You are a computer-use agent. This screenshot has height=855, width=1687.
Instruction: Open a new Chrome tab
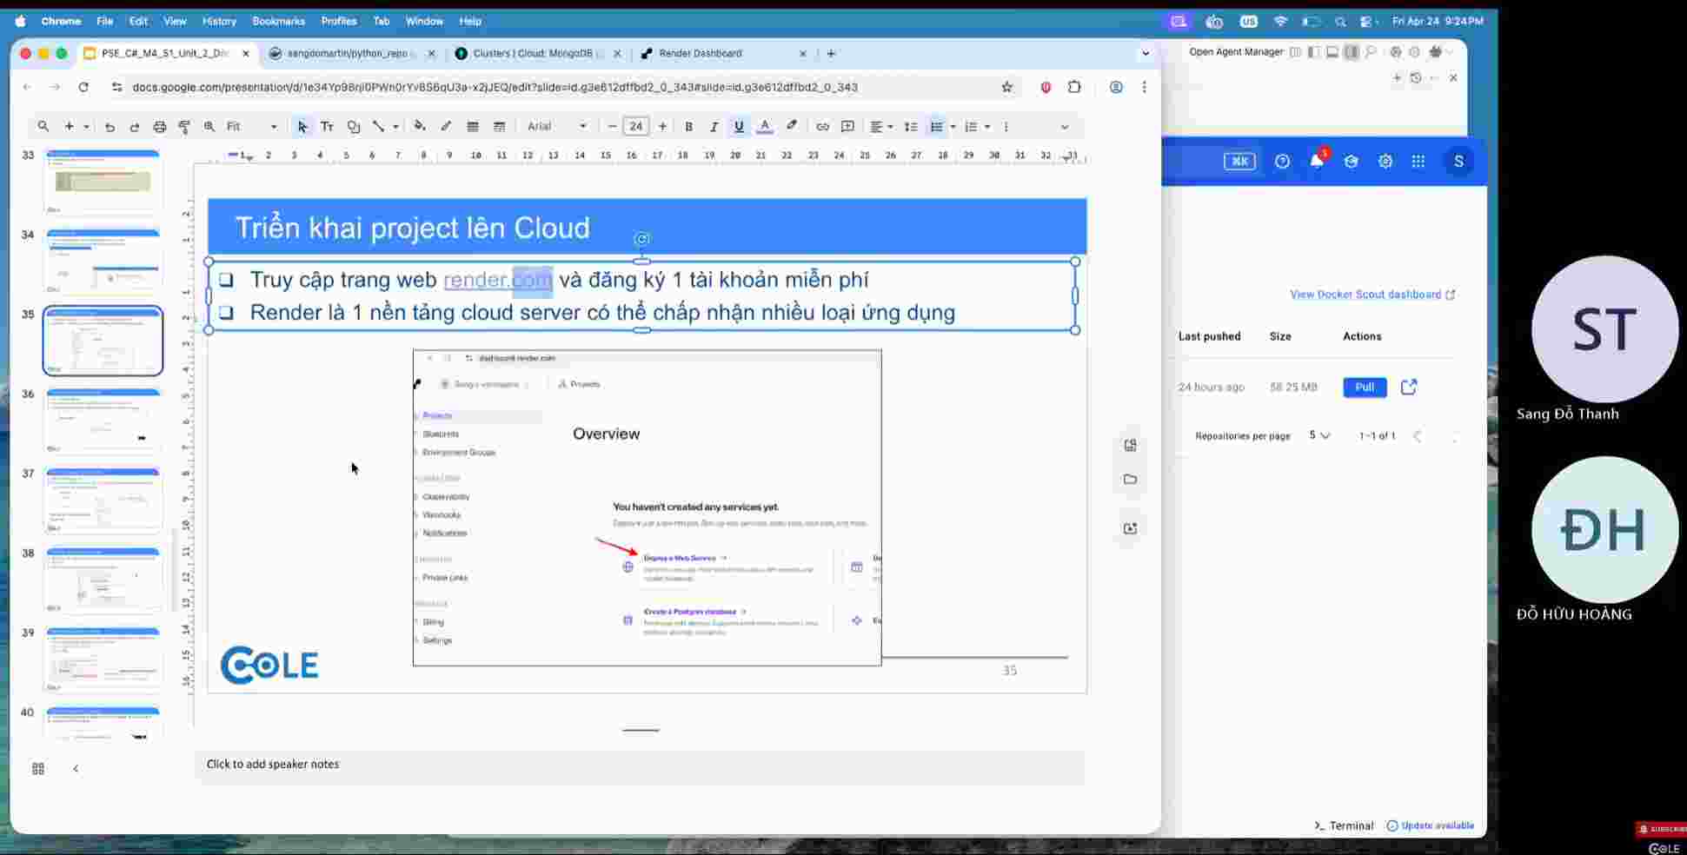pyautogui.click(x=831, y=54)
